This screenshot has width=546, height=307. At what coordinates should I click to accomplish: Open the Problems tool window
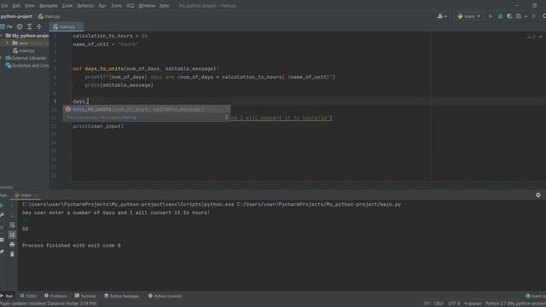tap(55, 296)
